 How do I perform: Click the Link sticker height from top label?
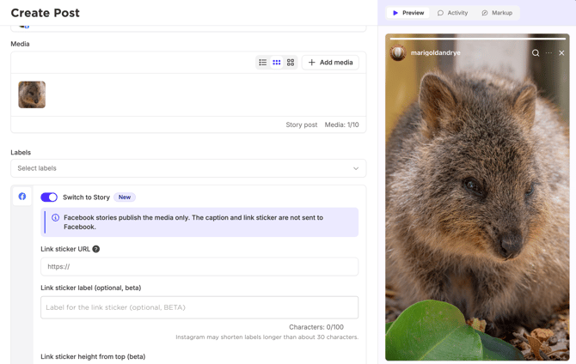pyautogui.click(x=93, y=356)
